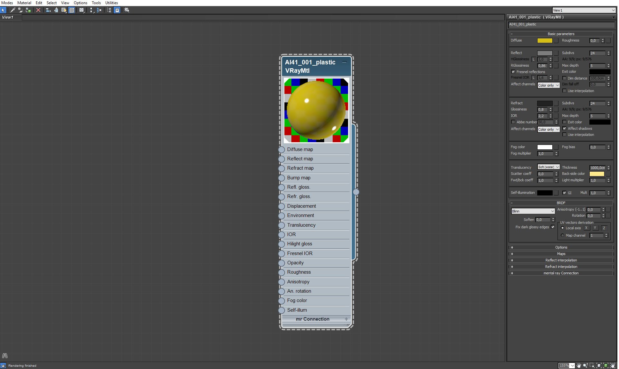
Task: Toggle Fix dark glossy edges checkbox
Action: (553, 227)
